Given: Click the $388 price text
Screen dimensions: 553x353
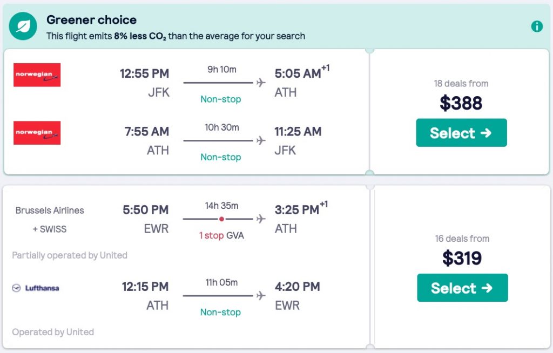Looking at the screenshot, I should [x=461, y=103].
